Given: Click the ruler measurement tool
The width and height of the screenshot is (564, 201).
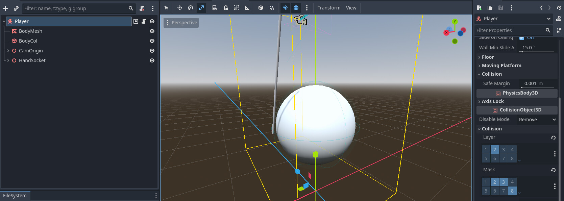Looking at the screenshot, I should point(247,8).
